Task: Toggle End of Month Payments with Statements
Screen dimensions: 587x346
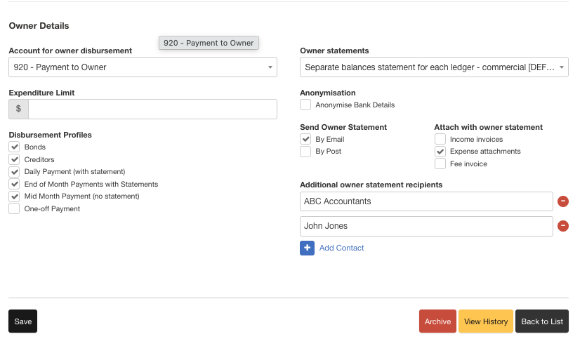Action: [x=14, y=184]
